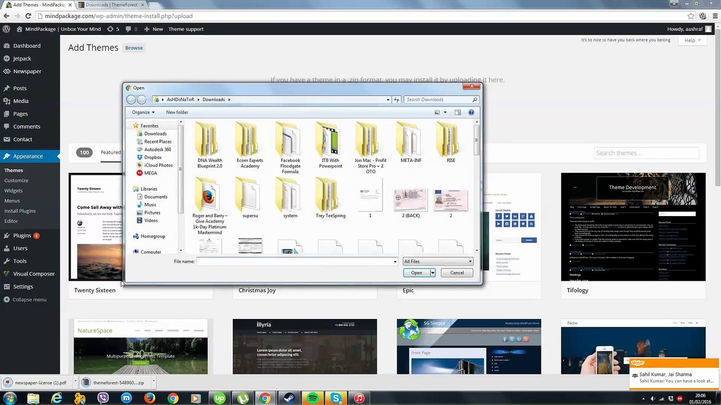Image resolution: width=721 pixels, height=405 pixels.
Task: Open Plugins menu with update badge
Action: 30,236
